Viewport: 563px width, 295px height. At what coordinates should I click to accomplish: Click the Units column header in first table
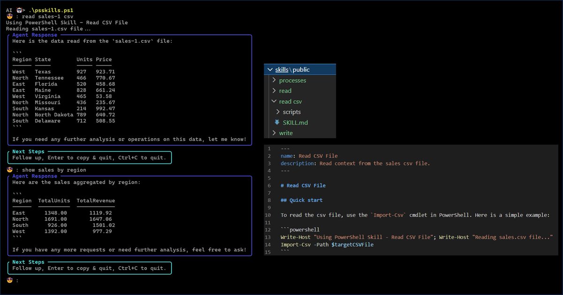point(84,60)
